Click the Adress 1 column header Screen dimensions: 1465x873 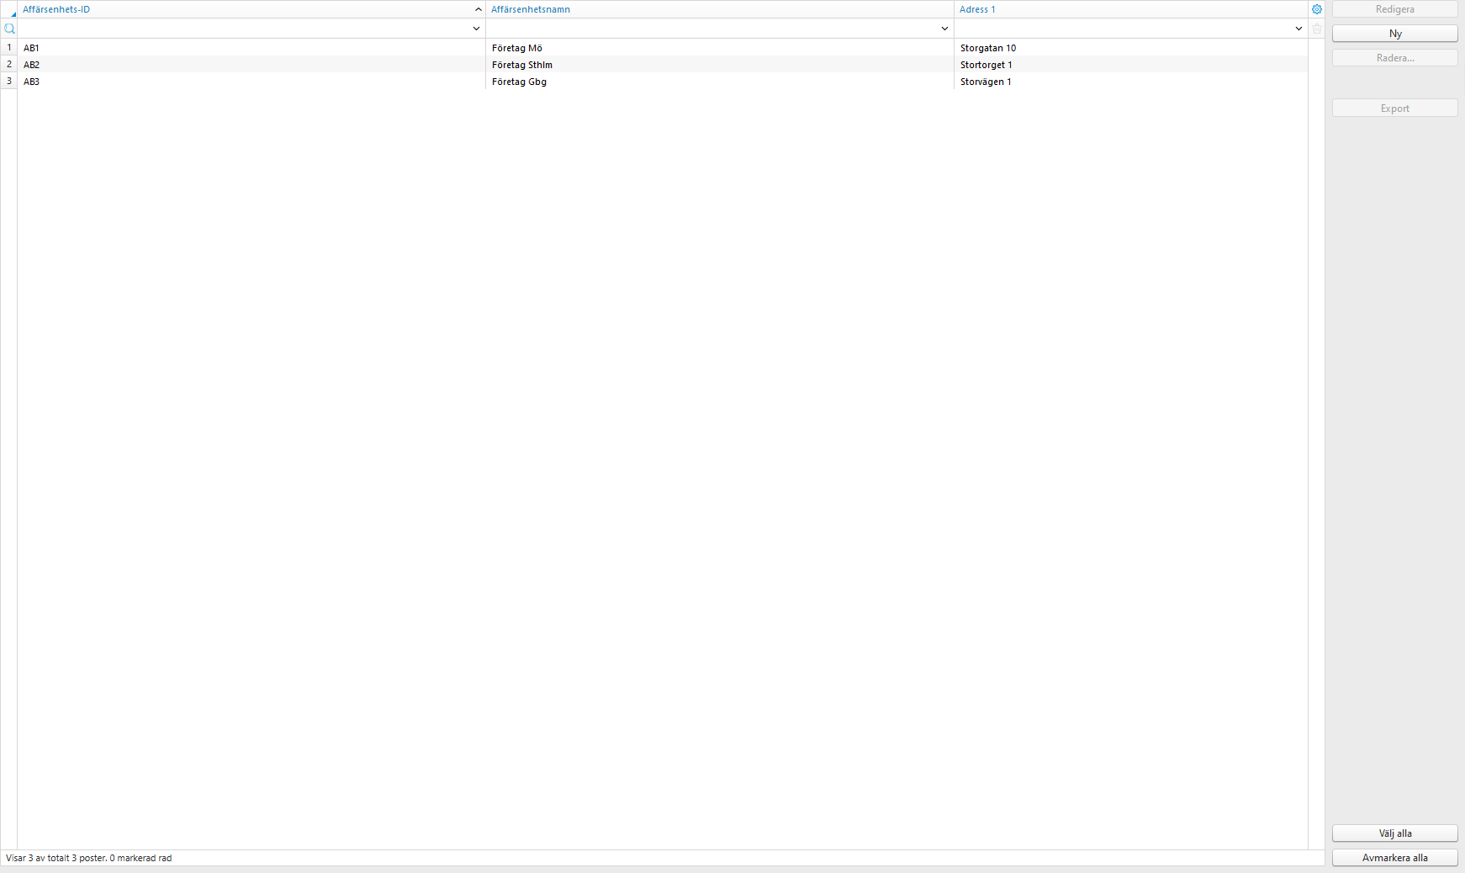[x=978, y=8]
